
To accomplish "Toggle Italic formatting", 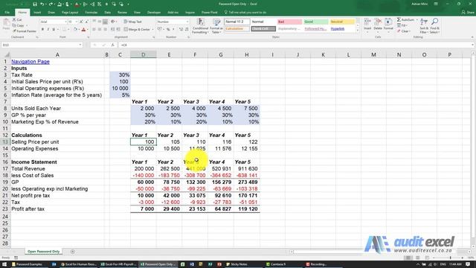I will click(48, 30).
